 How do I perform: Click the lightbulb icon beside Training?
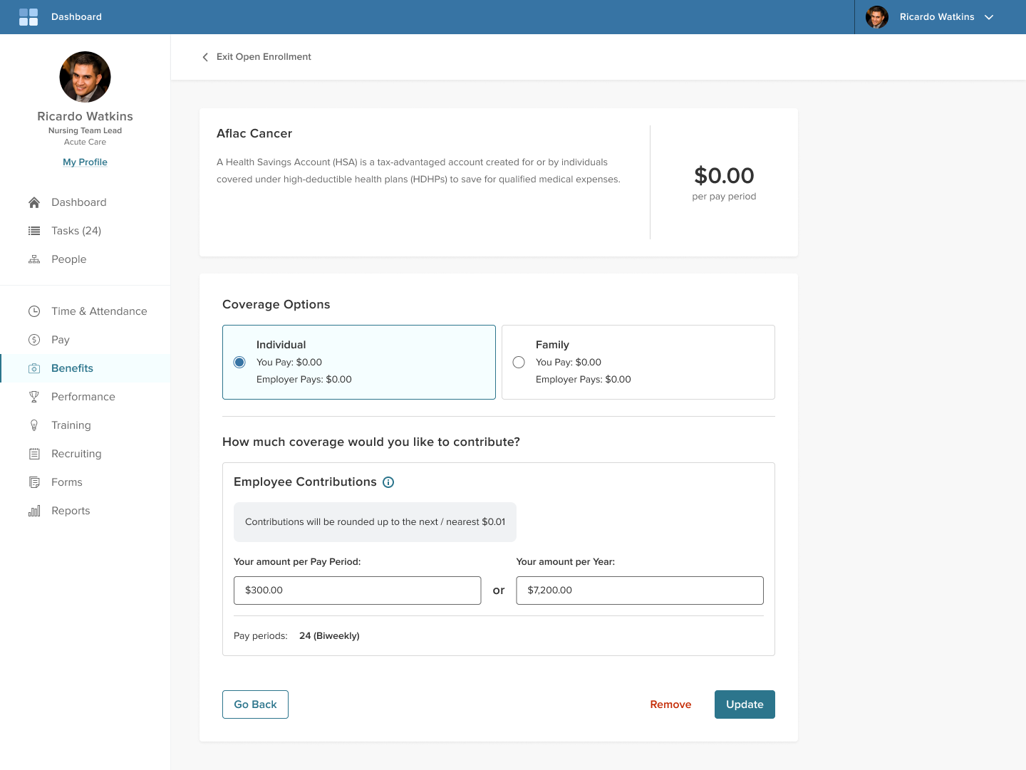click(x=34, y=425)
